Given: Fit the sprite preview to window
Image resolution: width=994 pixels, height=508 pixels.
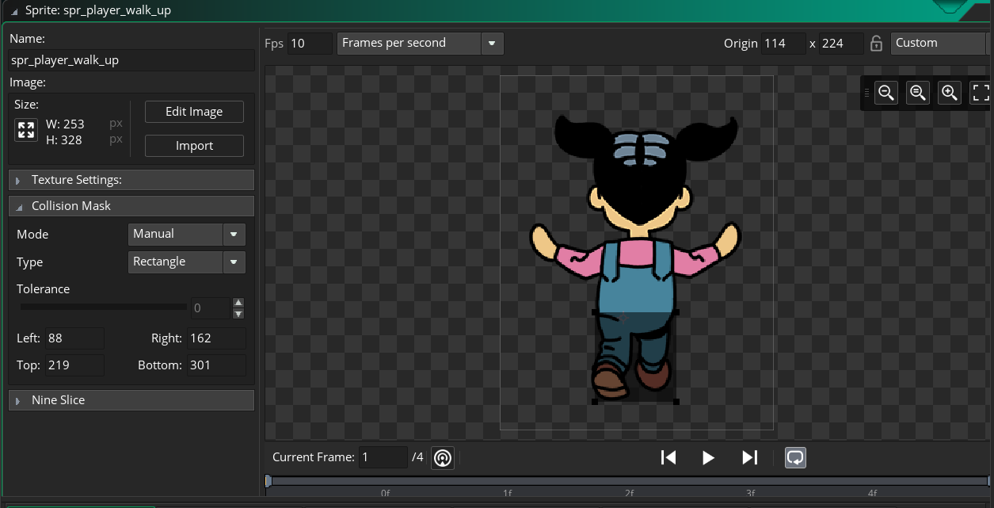Looking at the screenshot, I should pos(981,93).
